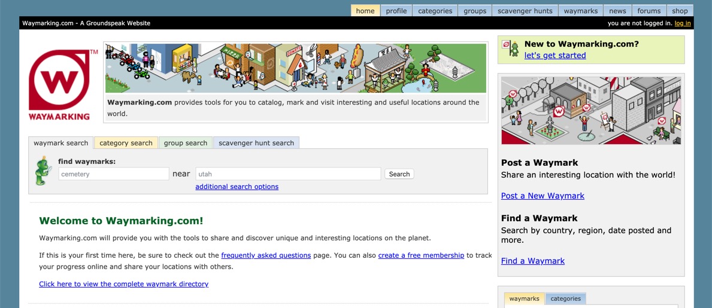Click the grey city illustration in sidebar
Screen dimensions: 712x308
click(591, 110)
